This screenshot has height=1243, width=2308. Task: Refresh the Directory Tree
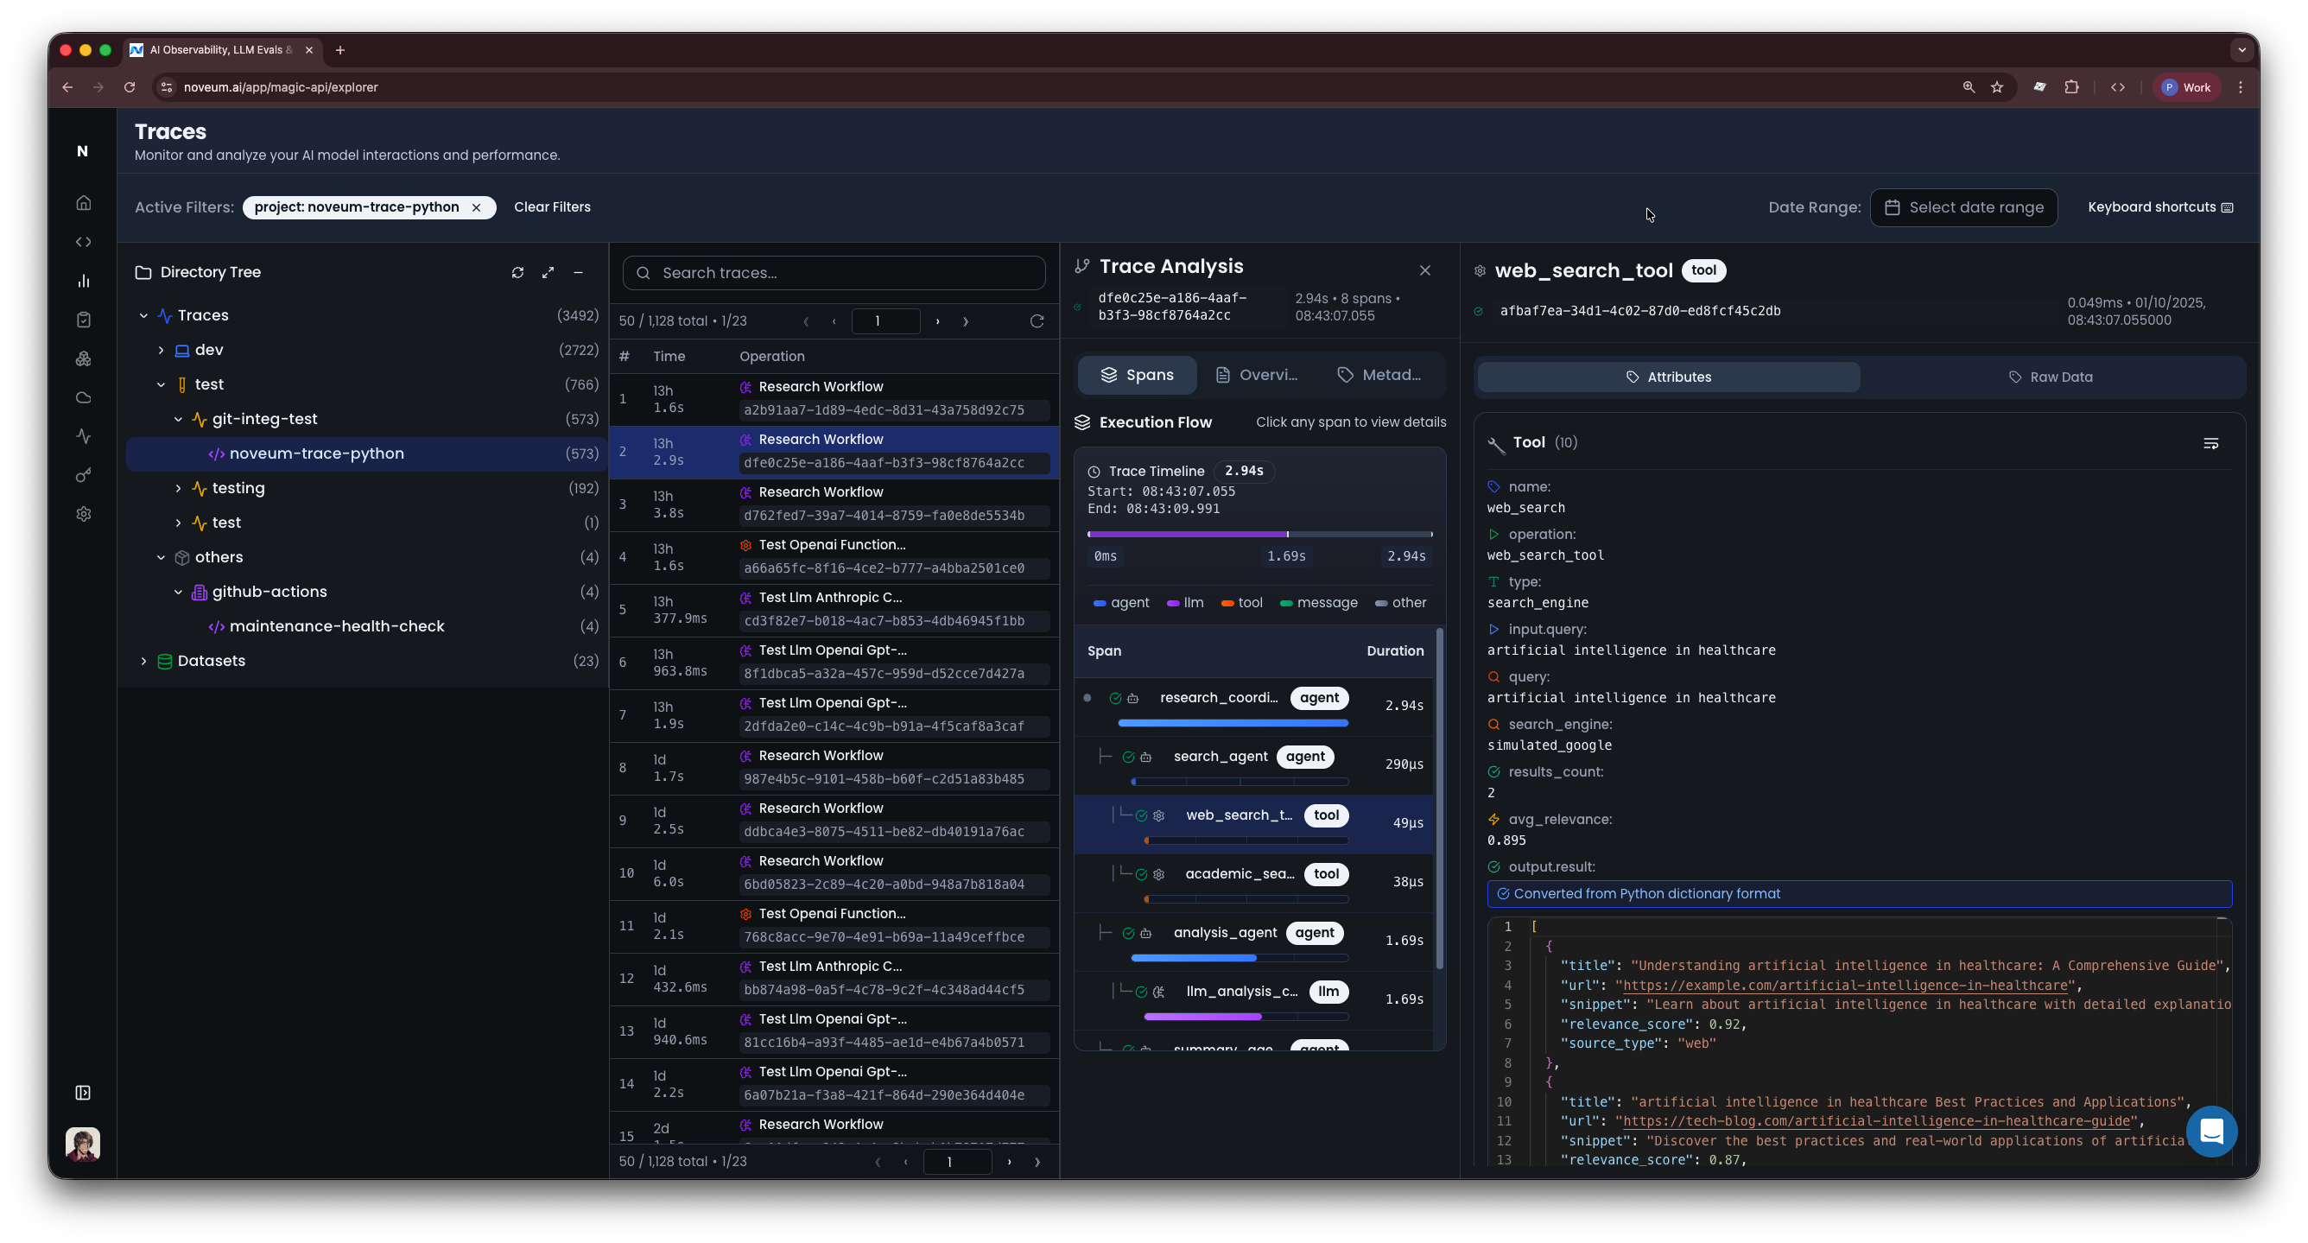pos(518,272)
